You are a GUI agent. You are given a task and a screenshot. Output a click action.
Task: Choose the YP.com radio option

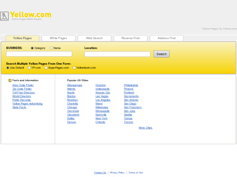pyautogui.click(x=29, y=68)
